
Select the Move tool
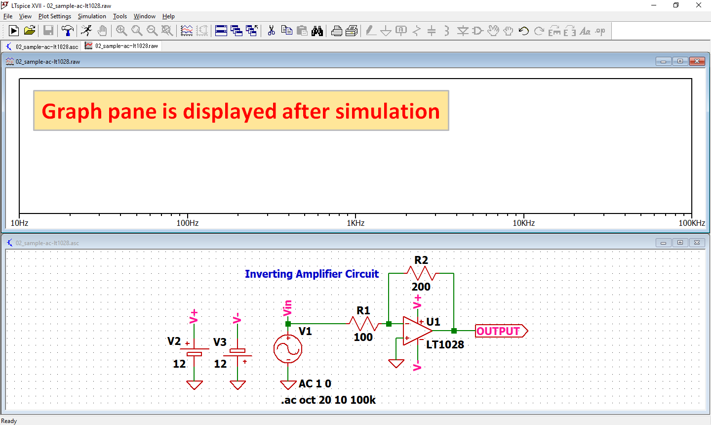coord(493,31)
